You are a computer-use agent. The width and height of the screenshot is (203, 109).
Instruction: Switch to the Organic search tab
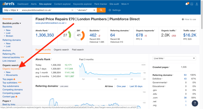(61, 50)
